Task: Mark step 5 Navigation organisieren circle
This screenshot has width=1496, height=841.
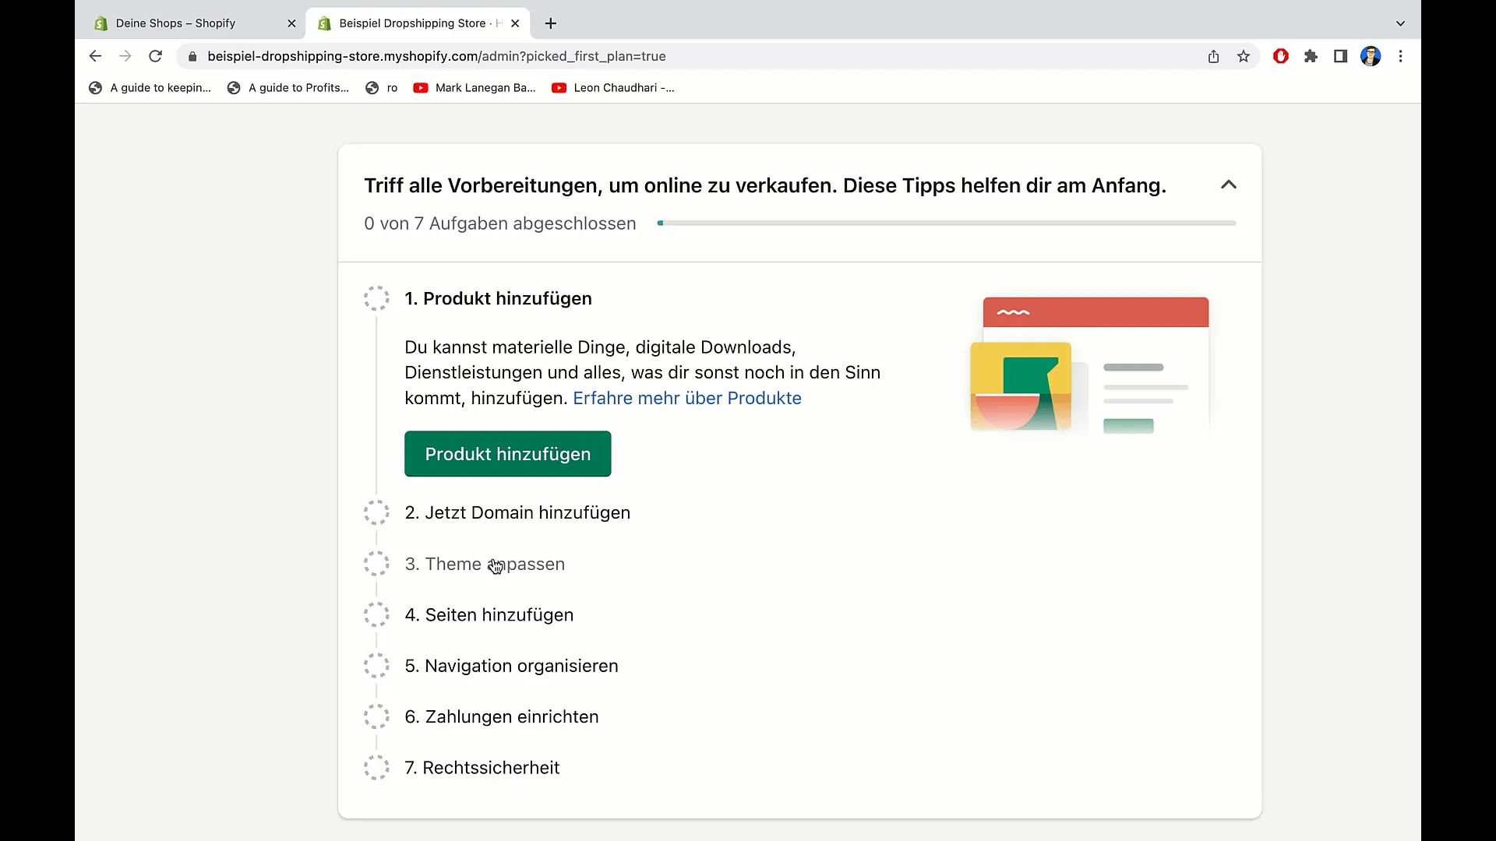Action: [376, 666]
